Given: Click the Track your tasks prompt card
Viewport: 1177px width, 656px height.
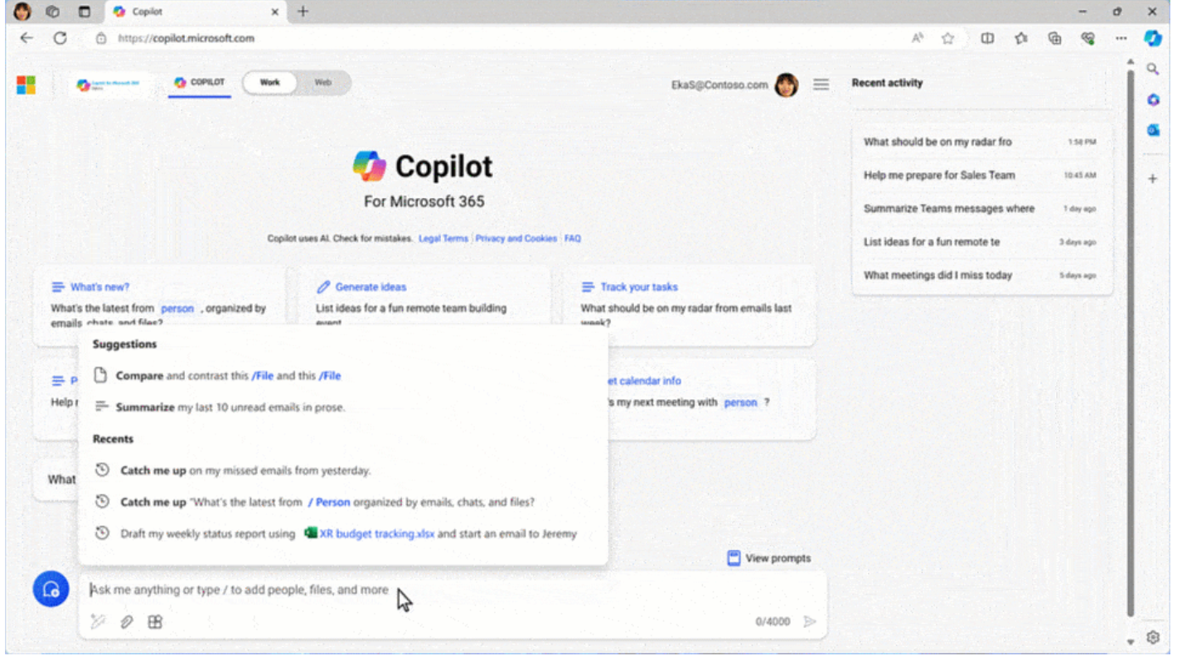Looking at the screenshot, I should (x=689, y=306).
